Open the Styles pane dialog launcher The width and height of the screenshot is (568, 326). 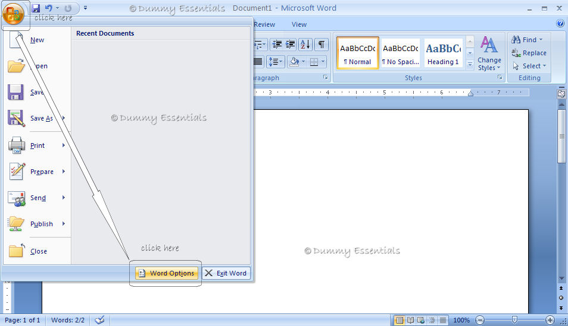[x=500, y=77]
